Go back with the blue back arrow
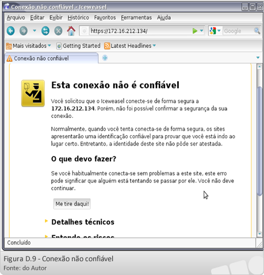Viewport: 264px width, 275px height. pyautogui.click(x=10, y=30)
